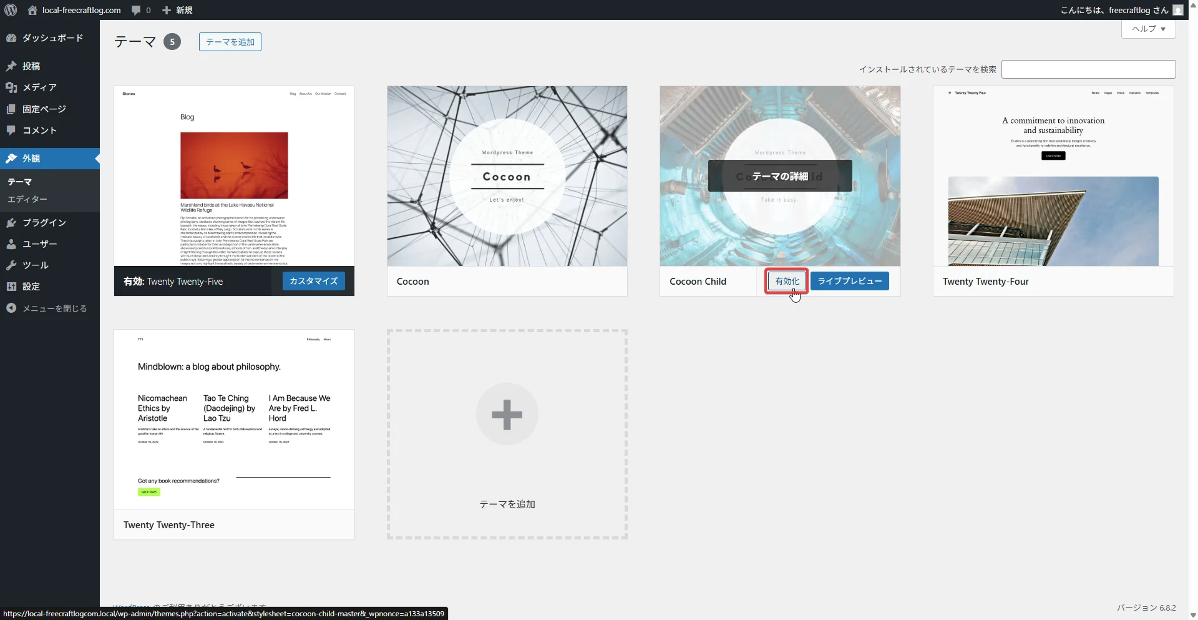Select the Cocoon theme screenshot

pyautogui.click(x=507, y=176)
